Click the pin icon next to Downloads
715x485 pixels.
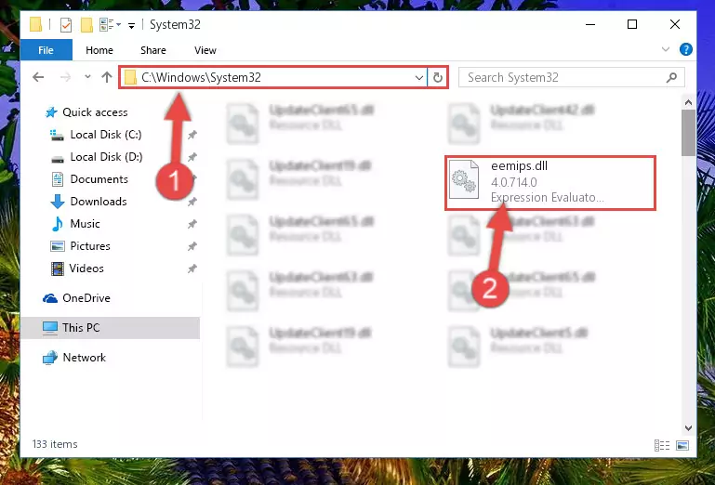pyautogui.click(x=192, y=202)
